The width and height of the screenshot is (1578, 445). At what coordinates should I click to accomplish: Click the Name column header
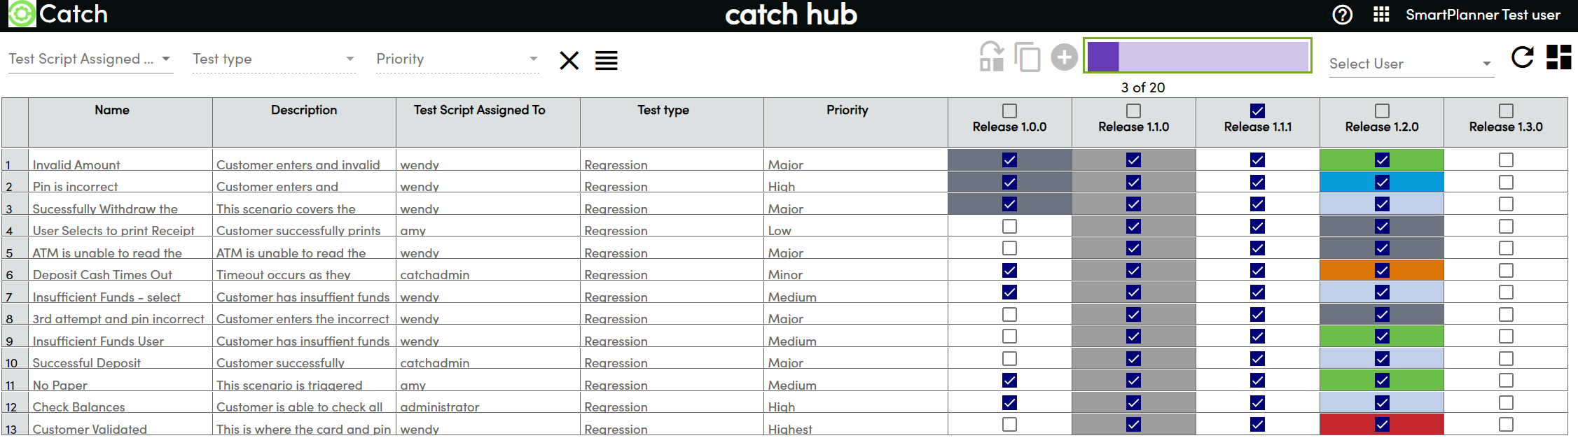click(x=112, y=110)
